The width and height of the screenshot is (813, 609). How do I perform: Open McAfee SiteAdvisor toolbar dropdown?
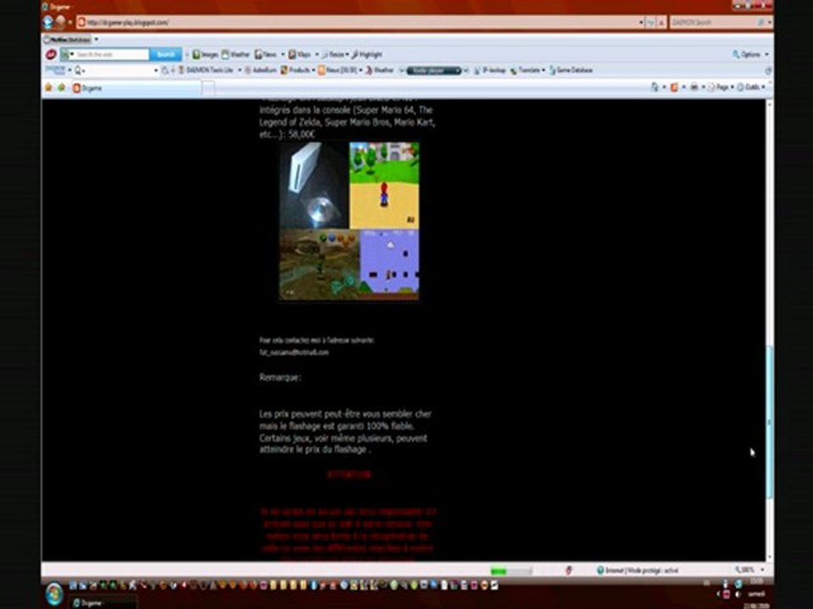[x=97, y=40]
